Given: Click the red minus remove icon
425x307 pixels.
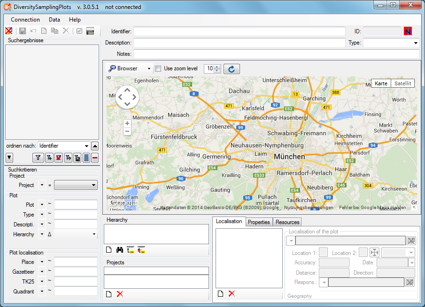Looking at the screenshot, I should click(x=95, y=157).
